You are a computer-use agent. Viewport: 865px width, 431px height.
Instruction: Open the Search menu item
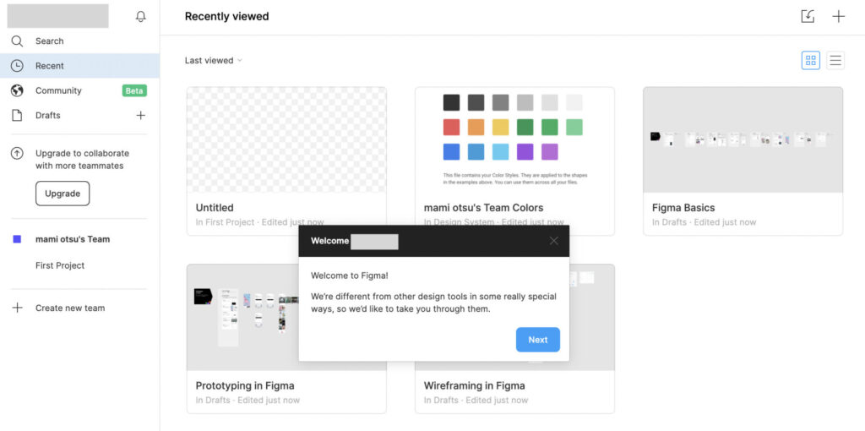point(79,41)
